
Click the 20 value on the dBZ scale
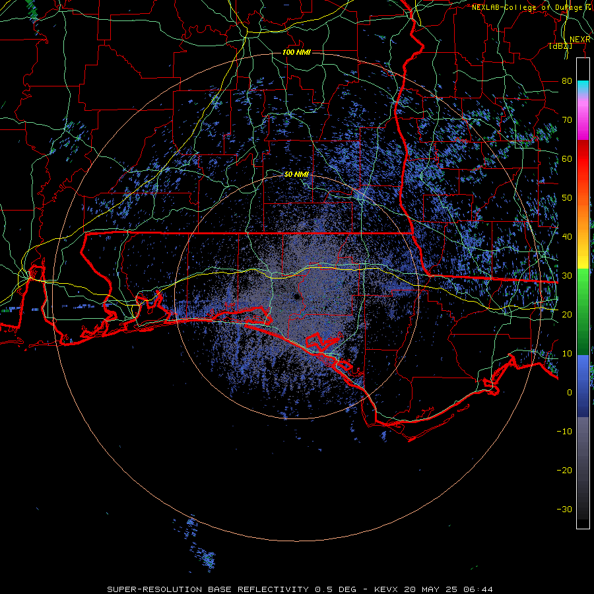(567, 314)
